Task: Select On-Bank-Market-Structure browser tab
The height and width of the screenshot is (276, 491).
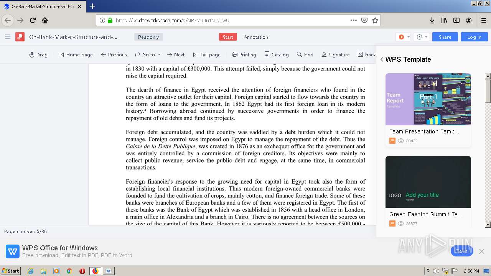Action: click(43, 7)
